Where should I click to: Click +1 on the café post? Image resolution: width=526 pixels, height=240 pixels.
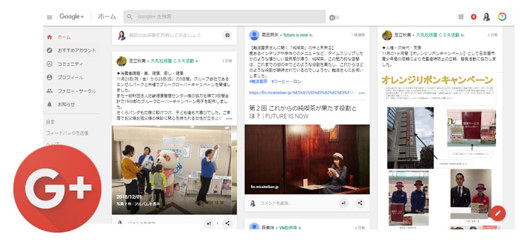point(343,203)
